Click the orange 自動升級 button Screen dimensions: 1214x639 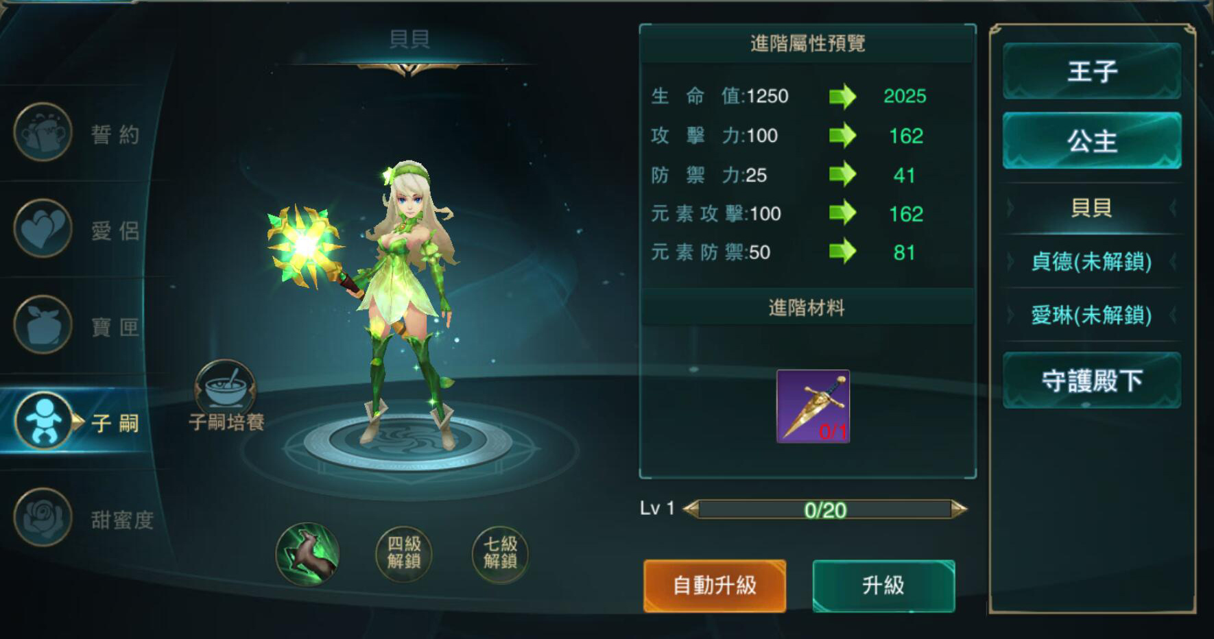coord(715,586)
